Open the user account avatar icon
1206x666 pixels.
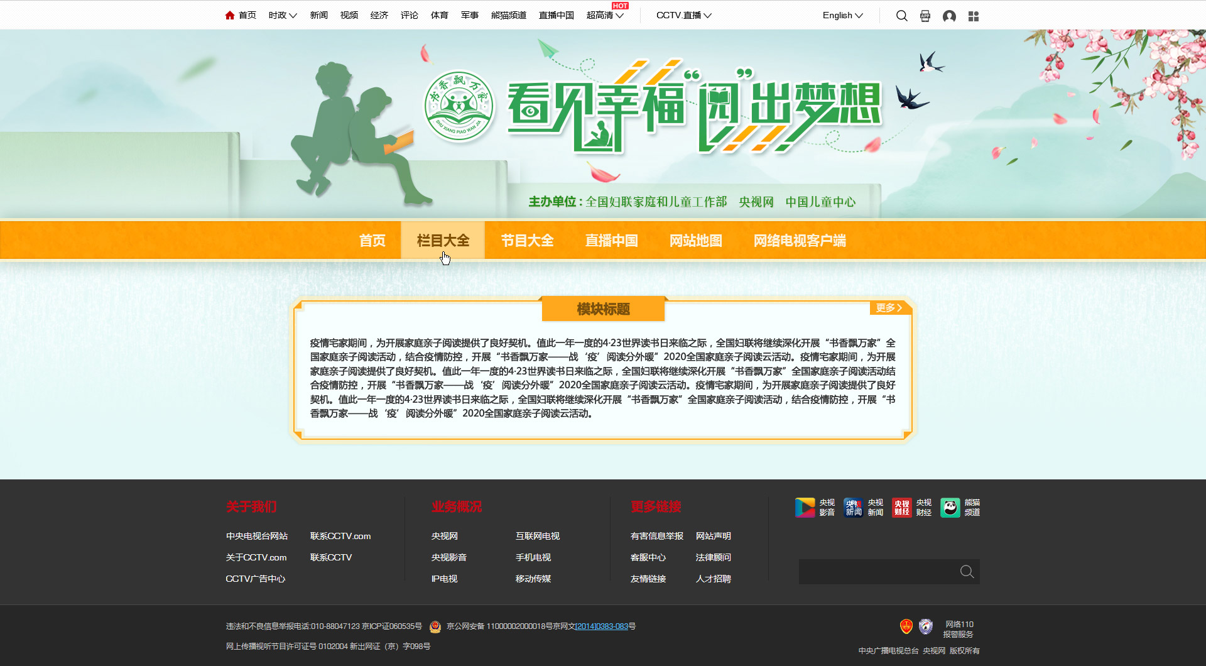949,16
